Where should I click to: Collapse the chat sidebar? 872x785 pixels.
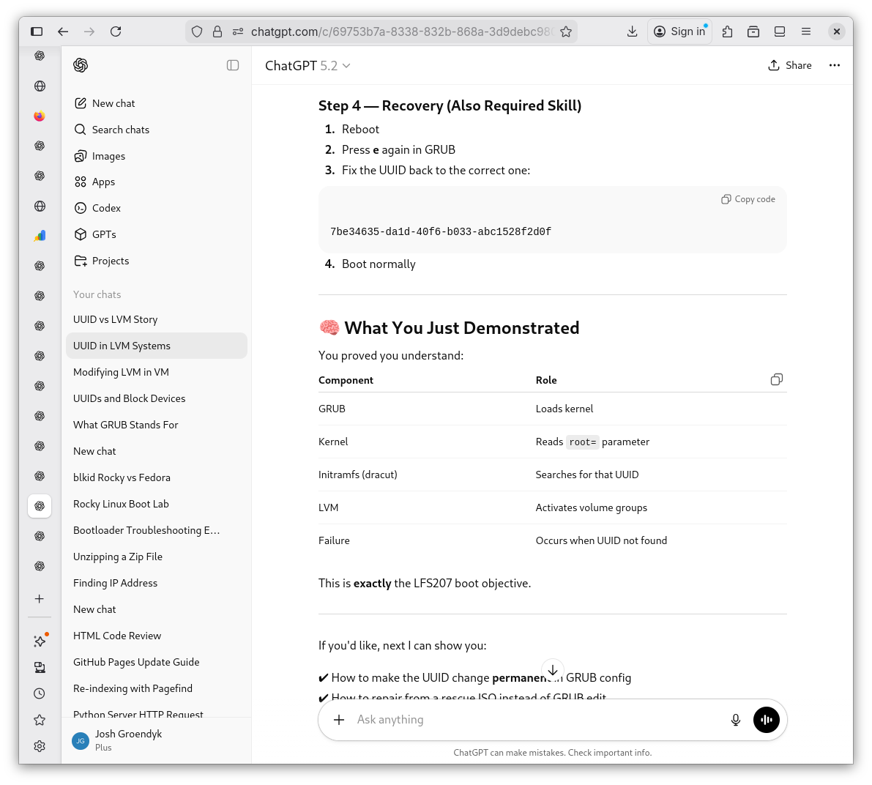point(233,65)
